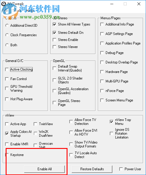Tick GLSL 2.0 Shader Objects
Viewport: 146px width, 175px height.
coord(54,80)
